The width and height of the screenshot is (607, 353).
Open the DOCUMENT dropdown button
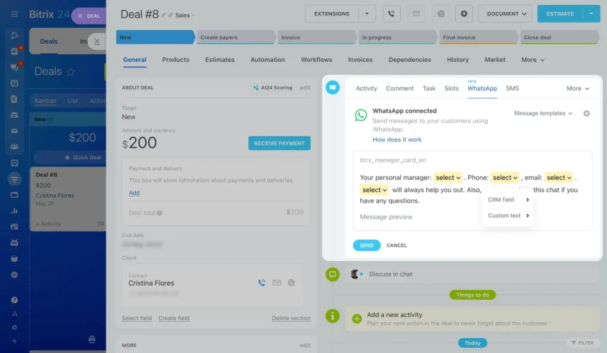coord(505,14)
